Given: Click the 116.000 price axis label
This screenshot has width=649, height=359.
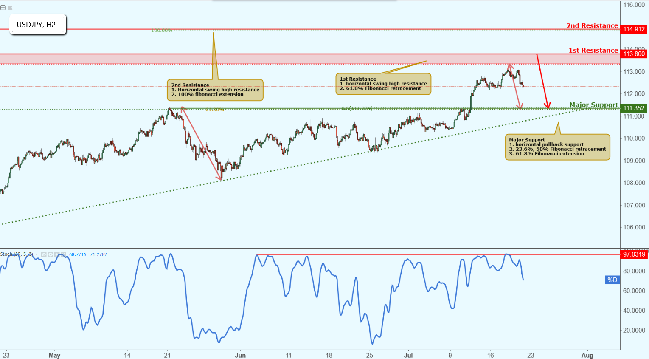Looking at the screenshot, I should (x=634, y=5).
